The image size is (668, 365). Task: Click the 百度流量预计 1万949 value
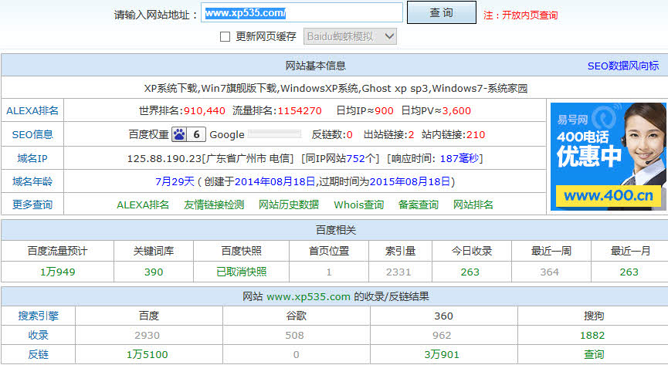tap(57, 272)
